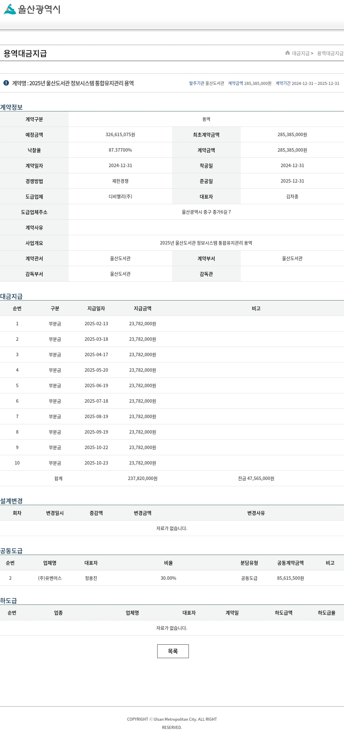
Task: Open the 대금지급 breadcrumb link
Action: tap(301, 53)
